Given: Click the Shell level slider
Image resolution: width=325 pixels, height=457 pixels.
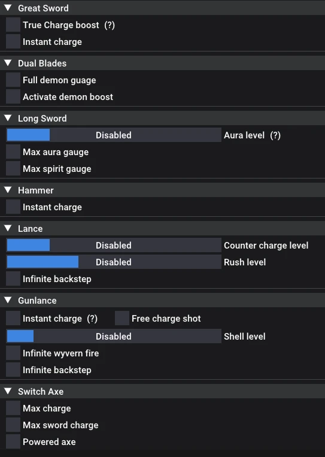Looking at the screenshot, I should point(114,336).
